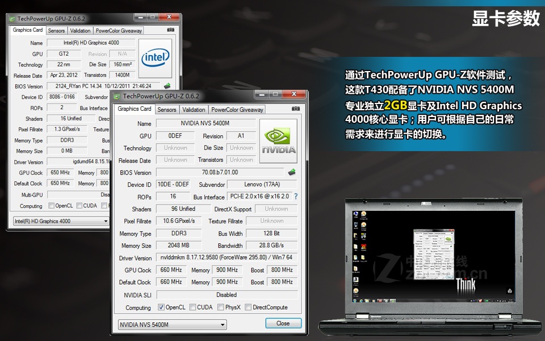The height and width of the screenshot is (341, 545).
Task: Click the Device ID value 10DE - 0DEF
Action: (173, 184)
